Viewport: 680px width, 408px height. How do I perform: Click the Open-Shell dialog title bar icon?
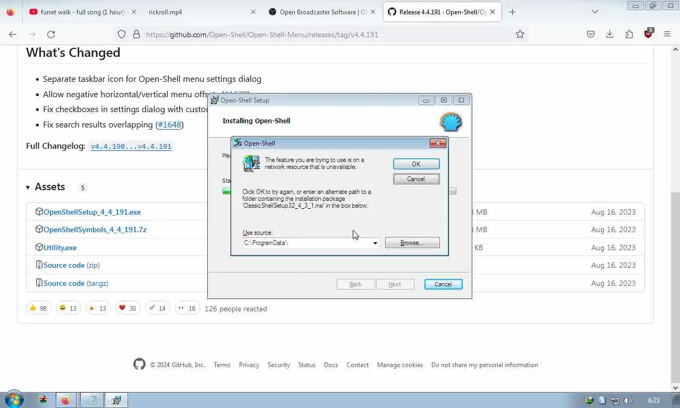pyautogui.click(x=238, y=143)
